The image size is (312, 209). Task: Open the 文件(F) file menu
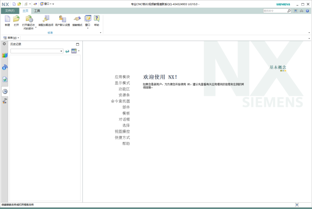coord(10,11)
